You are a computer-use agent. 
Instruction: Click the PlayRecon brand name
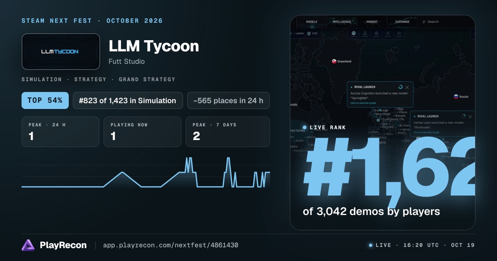[63, 245]
